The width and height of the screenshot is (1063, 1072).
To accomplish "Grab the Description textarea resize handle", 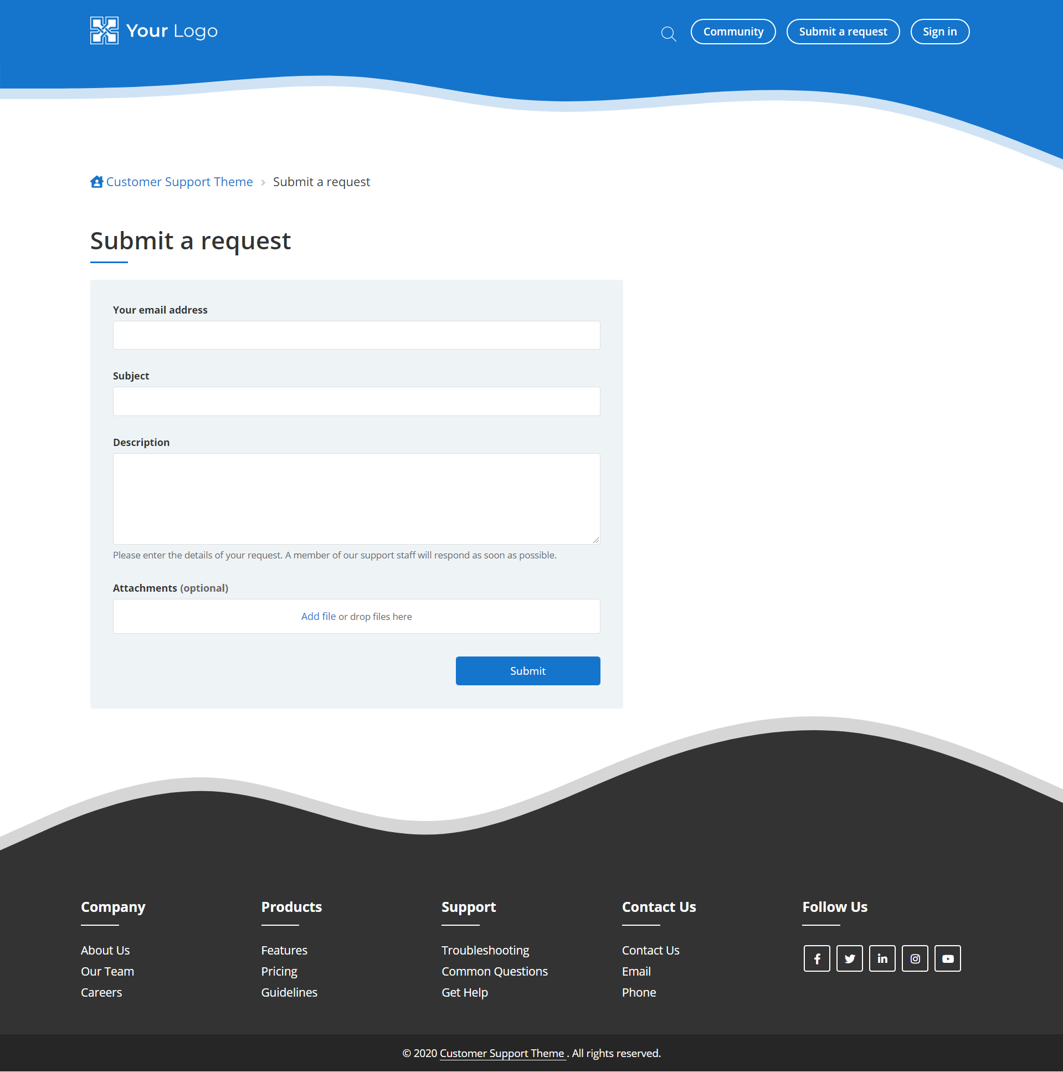I will (596, 540).
